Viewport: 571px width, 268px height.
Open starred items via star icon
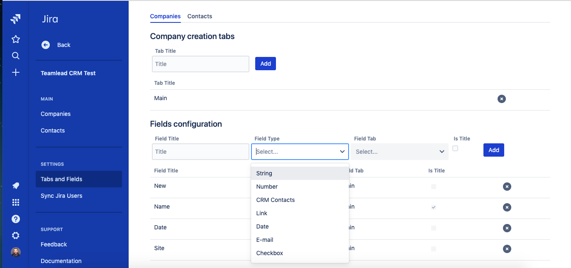click(16, 39)
